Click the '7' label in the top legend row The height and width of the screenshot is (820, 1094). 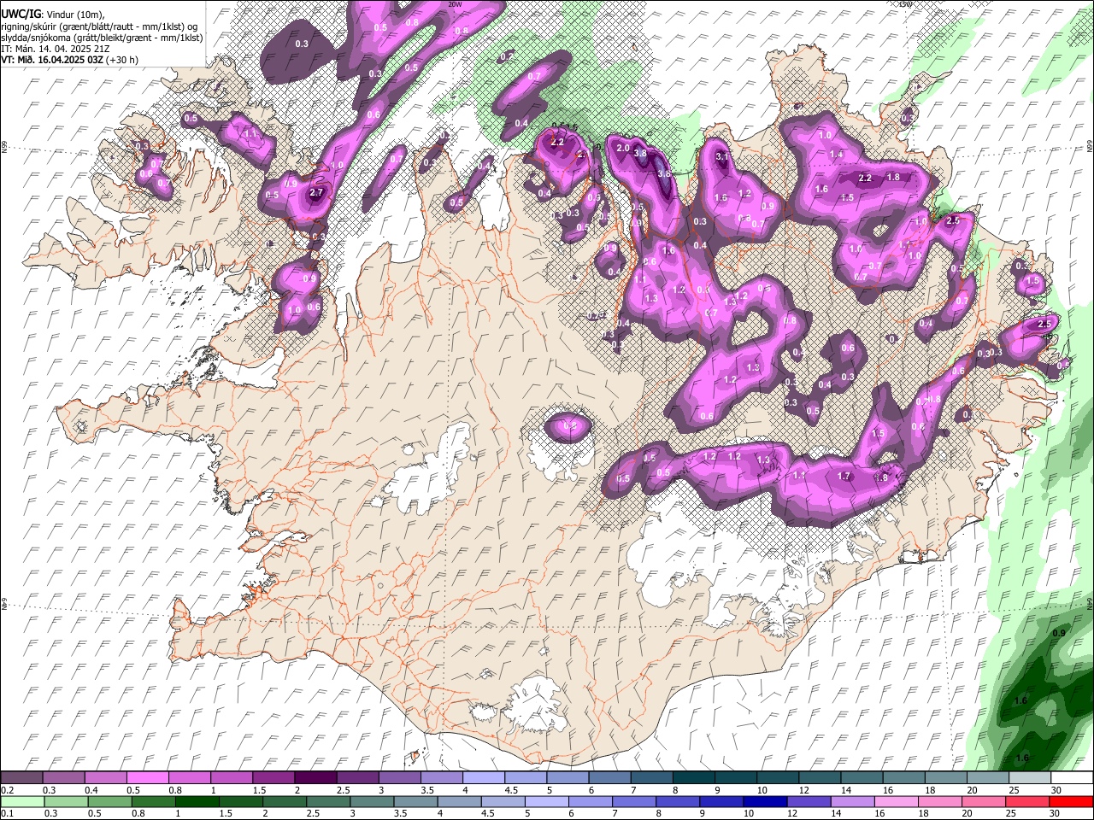pos(634,790)
